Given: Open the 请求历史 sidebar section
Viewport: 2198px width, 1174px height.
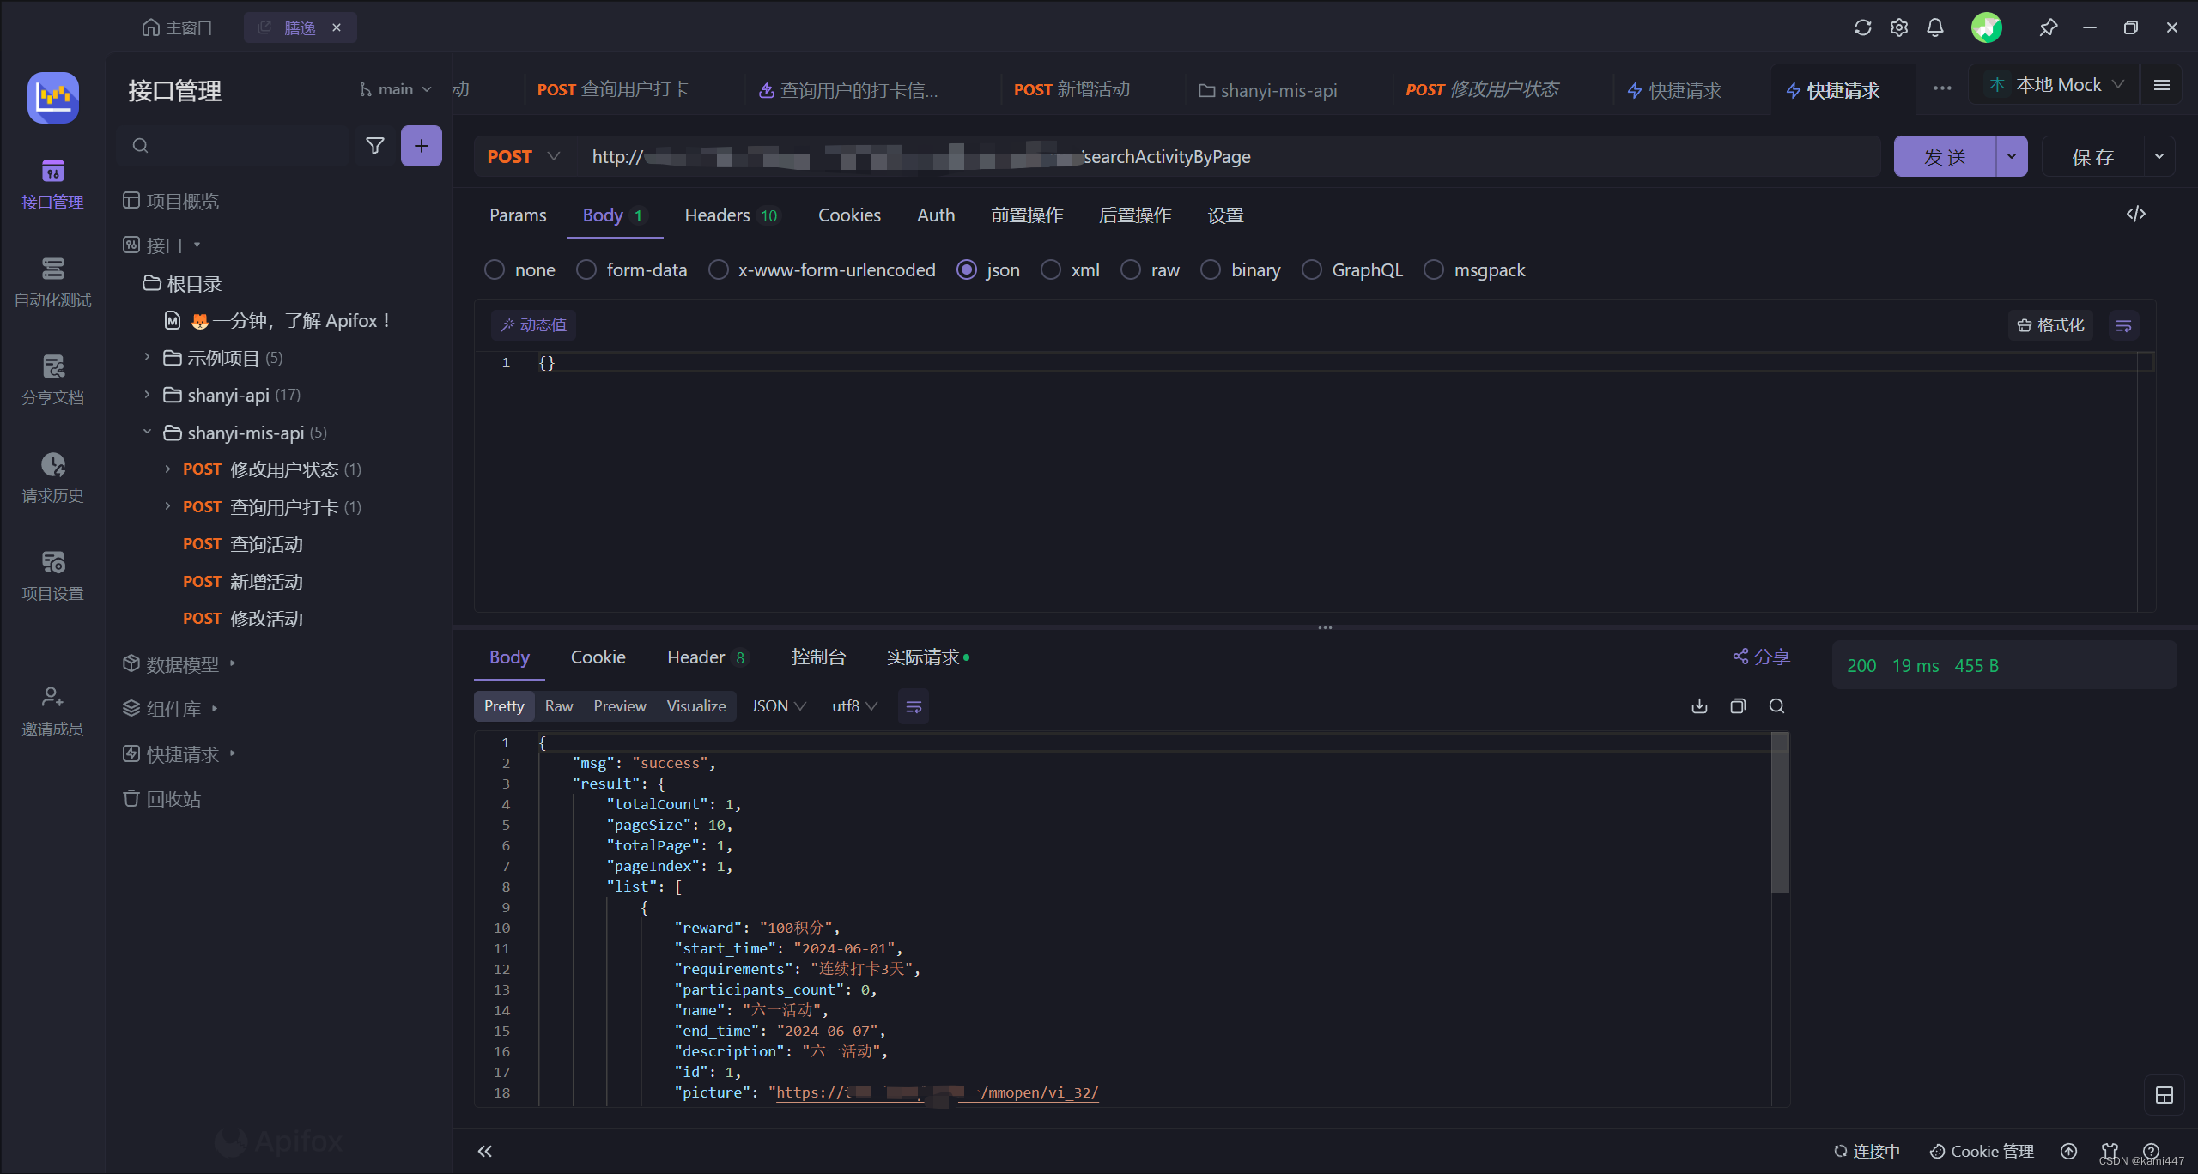Looking at the screenshot, I should click(52, 478).
